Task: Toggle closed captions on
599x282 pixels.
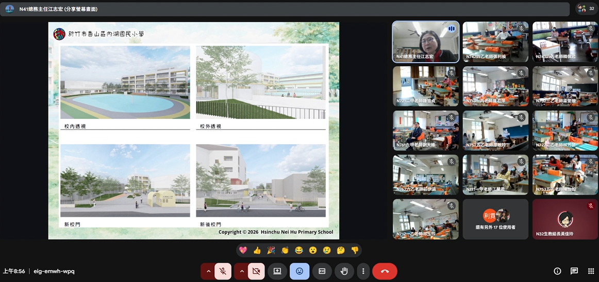Action: (x=322, y=271)
